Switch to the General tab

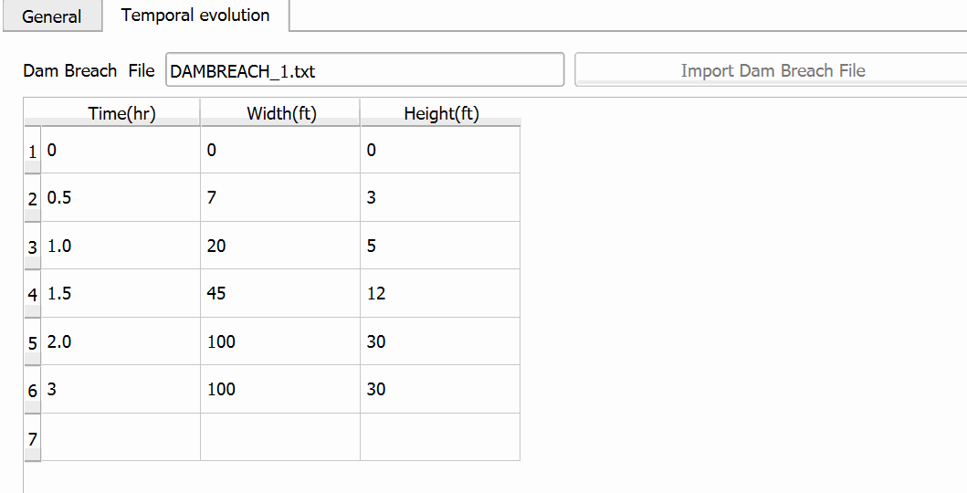(x=51, y=16)
